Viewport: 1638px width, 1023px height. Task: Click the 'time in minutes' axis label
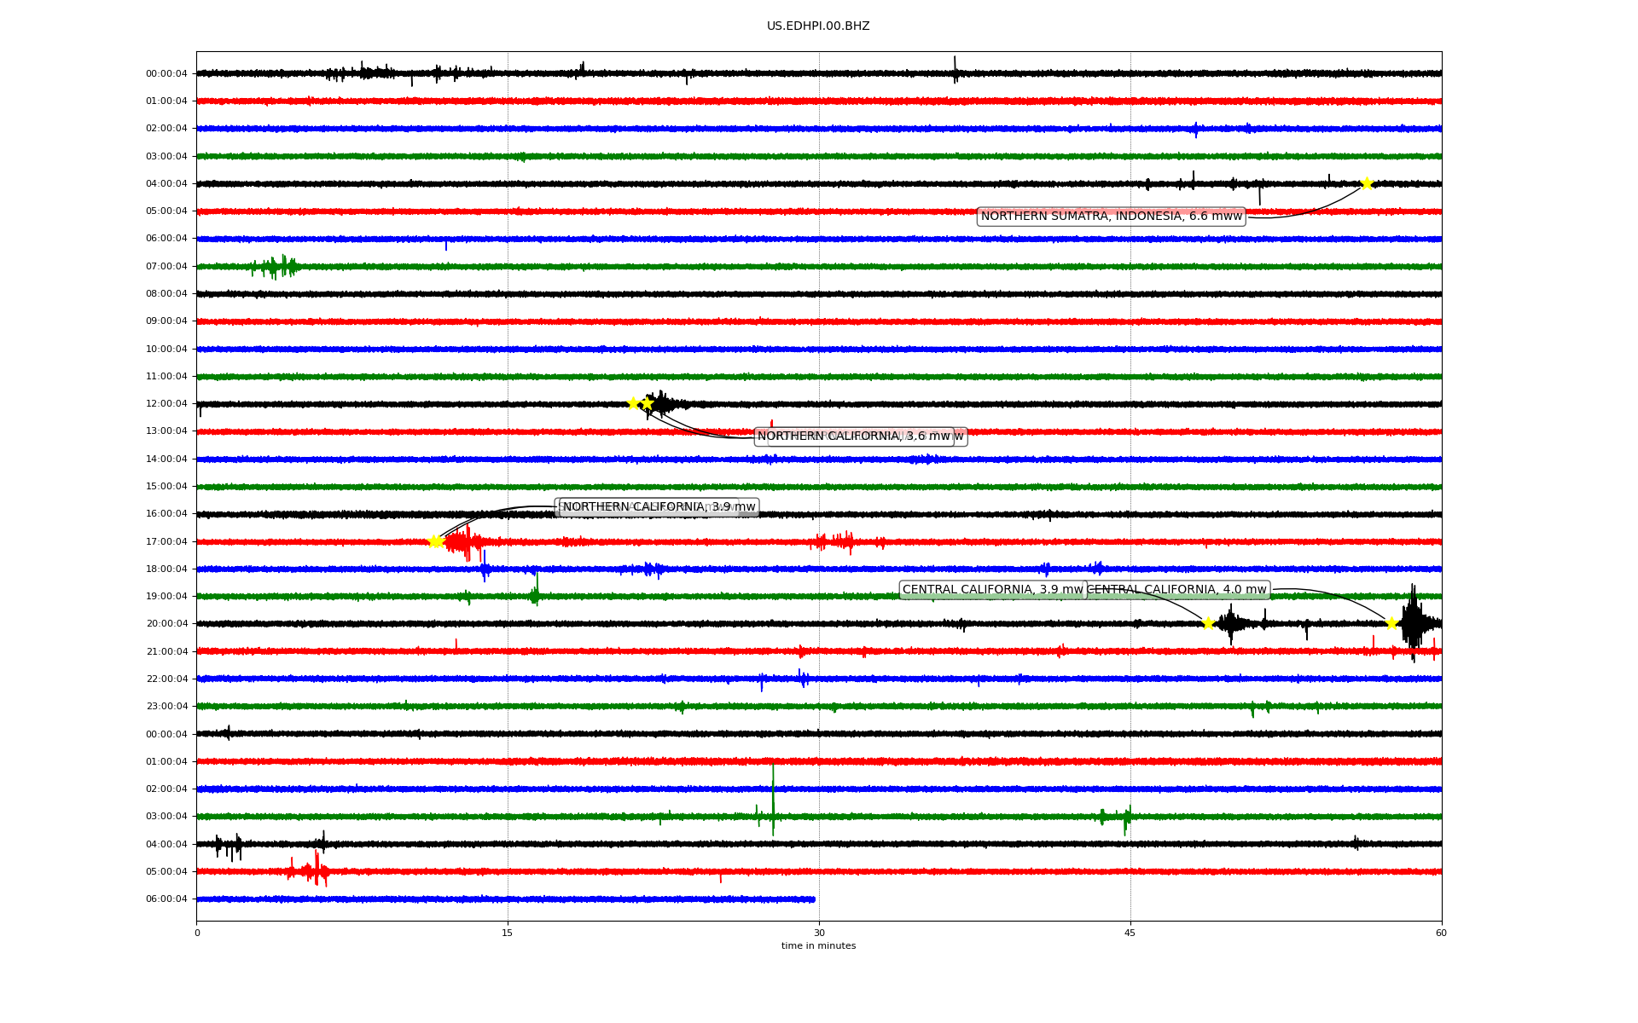coord(817,946)
